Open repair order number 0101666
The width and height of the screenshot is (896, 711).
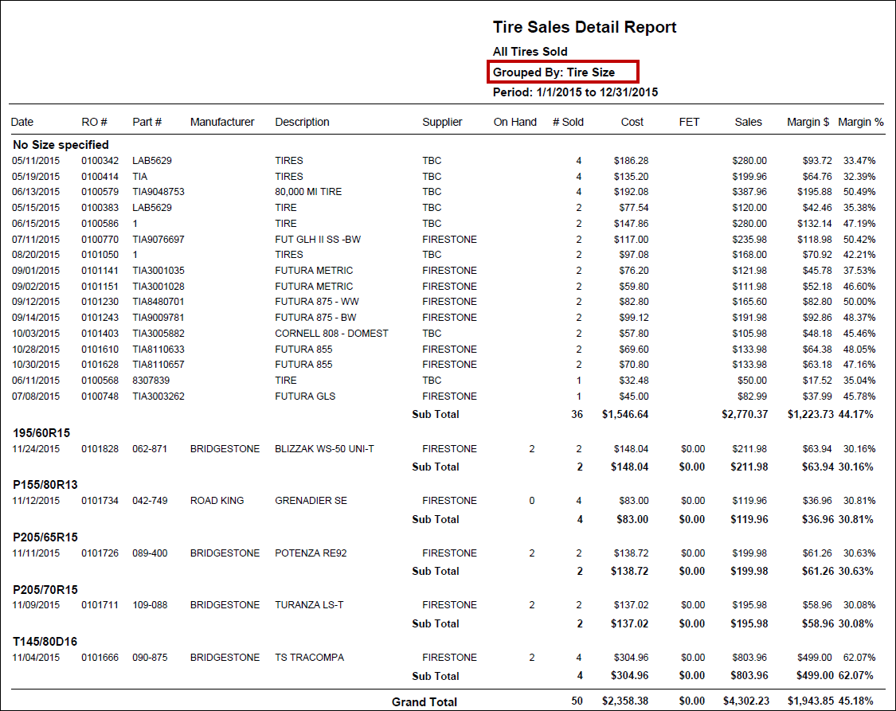(100, 658)
